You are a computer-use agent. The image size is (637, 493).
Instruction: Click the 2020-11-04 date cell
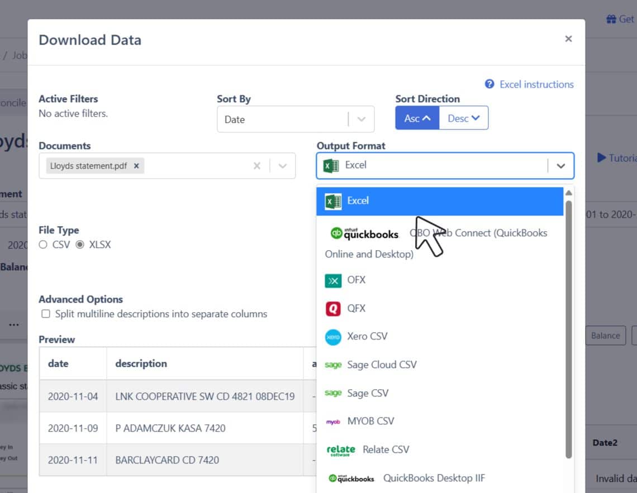pos(73,396)
